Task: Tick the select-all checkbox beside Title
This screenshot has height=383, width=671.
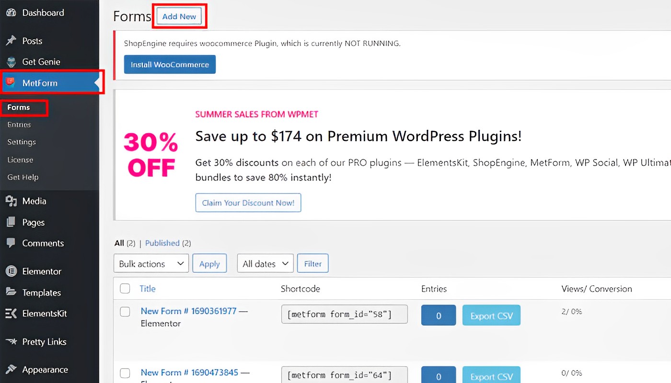Action: pyautogui.click(x=125, y=288)
